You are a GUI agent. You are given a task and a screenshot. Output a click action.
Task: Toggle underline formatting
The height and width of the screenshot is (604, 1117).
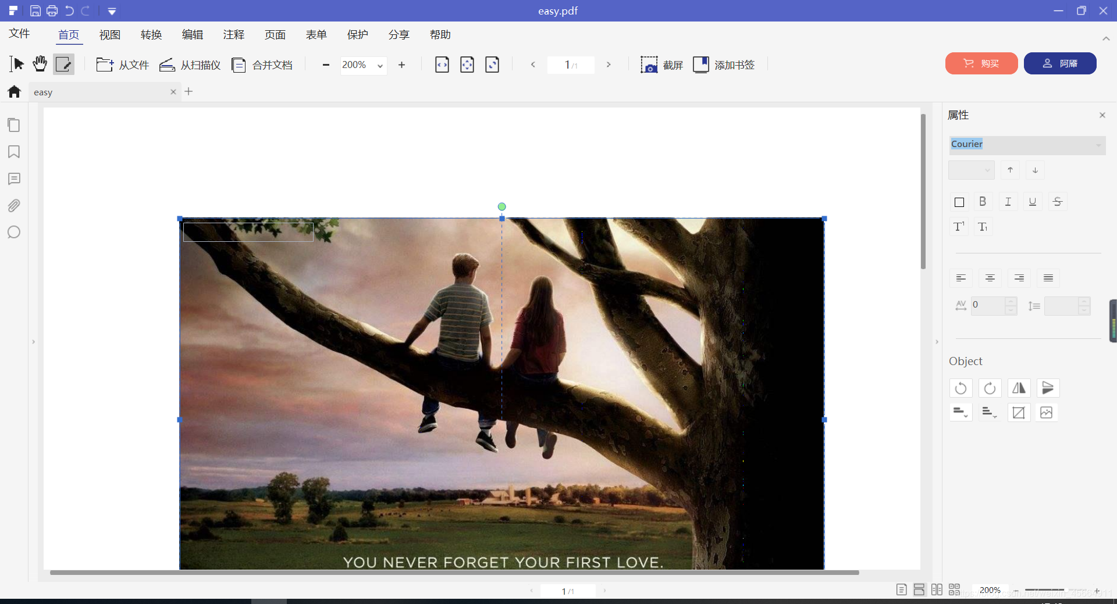(x=1033, y=202)
